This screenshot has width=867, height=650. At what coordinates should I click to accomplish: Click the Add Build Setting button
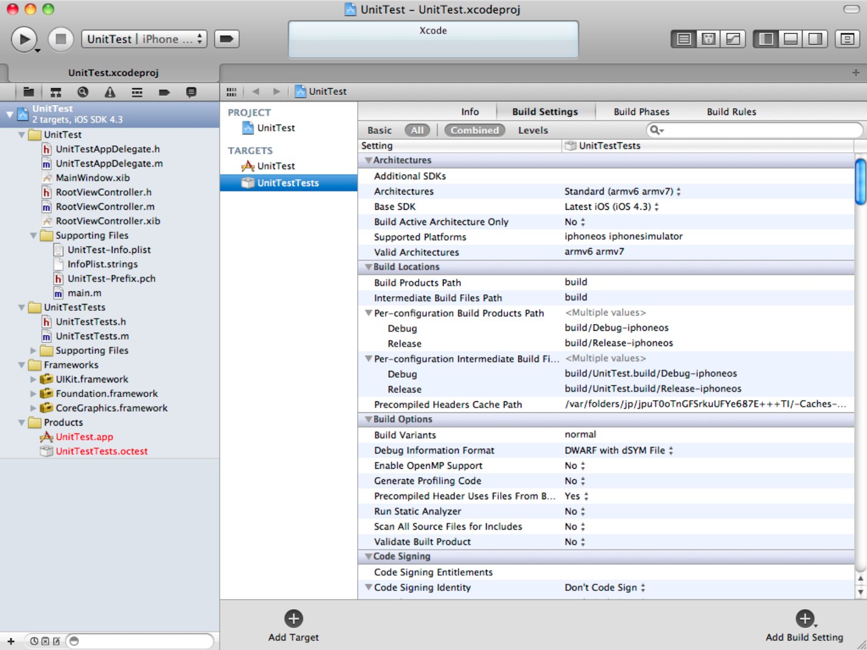[x=804, y=626]
